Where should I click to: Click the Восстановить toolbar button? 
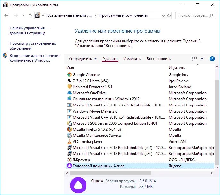159,59
